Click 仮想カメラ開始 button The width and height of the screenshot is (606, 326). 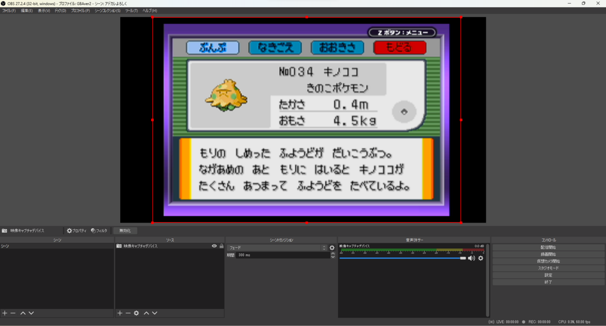(x=548, y=261)
